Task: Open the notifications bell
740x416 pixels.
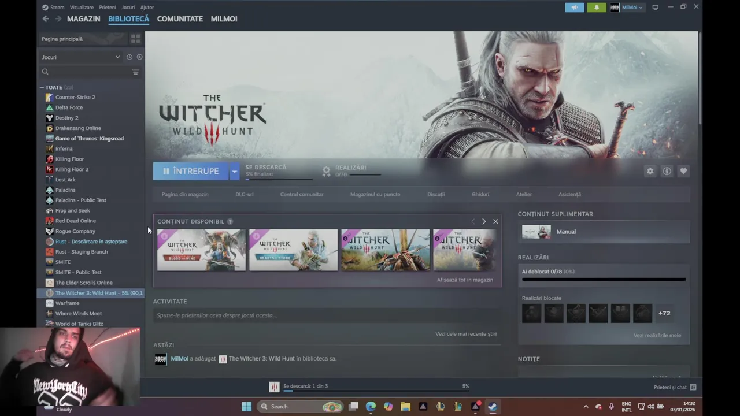Action: tap(597, 8)
